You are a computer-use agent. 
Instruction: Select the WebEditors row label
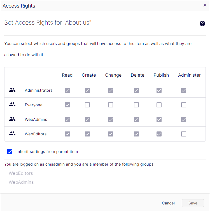36,134
